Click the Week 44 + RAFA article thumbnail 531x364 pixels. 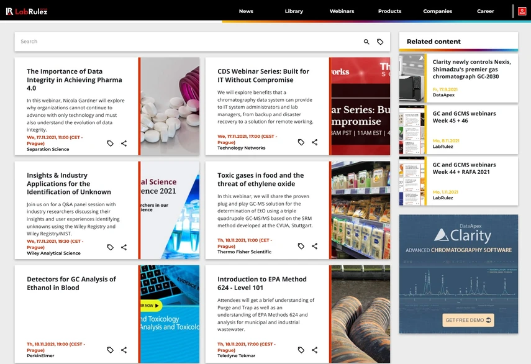[412, 181]
